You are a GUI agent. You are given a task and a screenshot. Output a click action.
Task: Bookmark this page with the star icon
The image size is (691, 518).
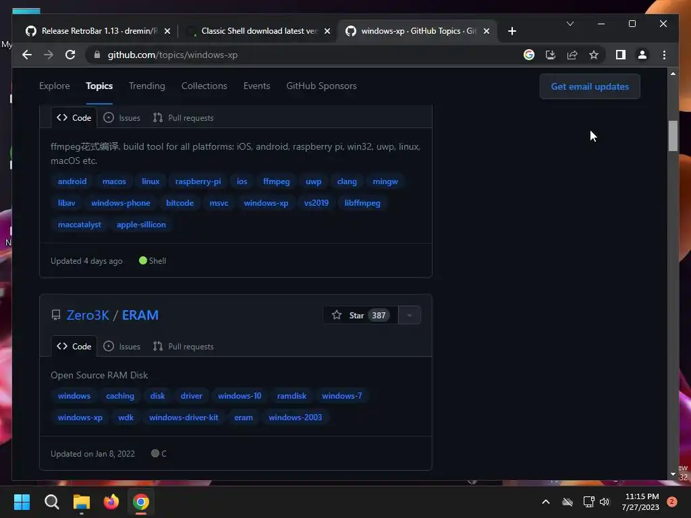594,55
